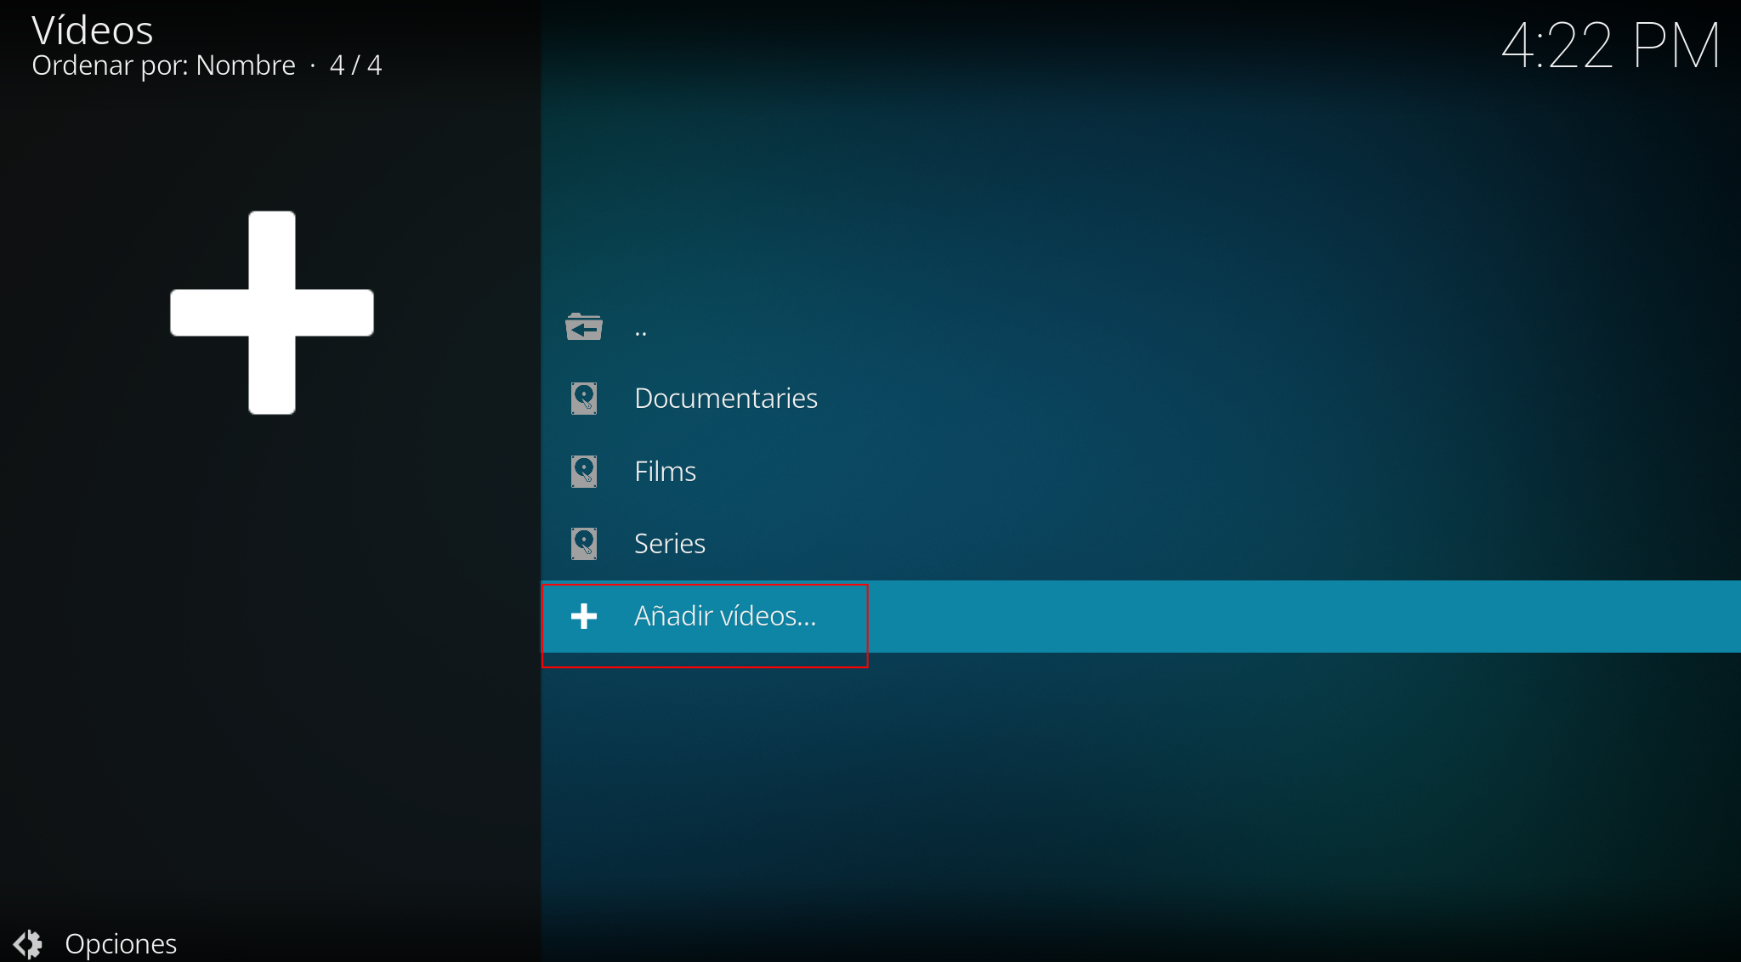
Task: Click the Films hard drive icon
Action: pyautogui.click(x=584, y=472)
